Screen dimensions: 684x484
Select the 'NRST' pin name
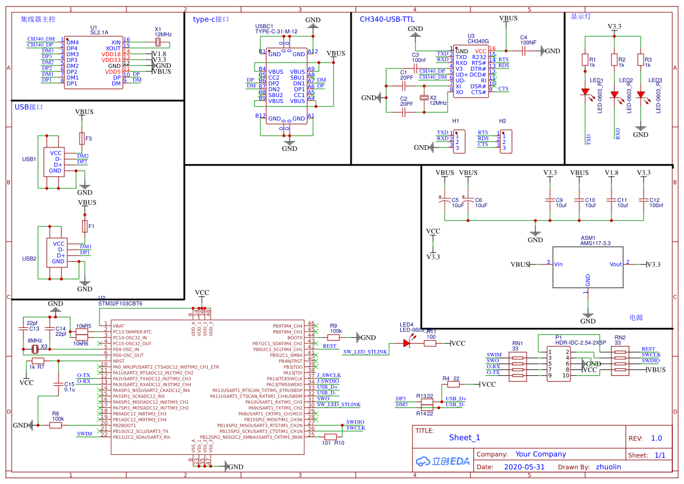tap(119, 361)
